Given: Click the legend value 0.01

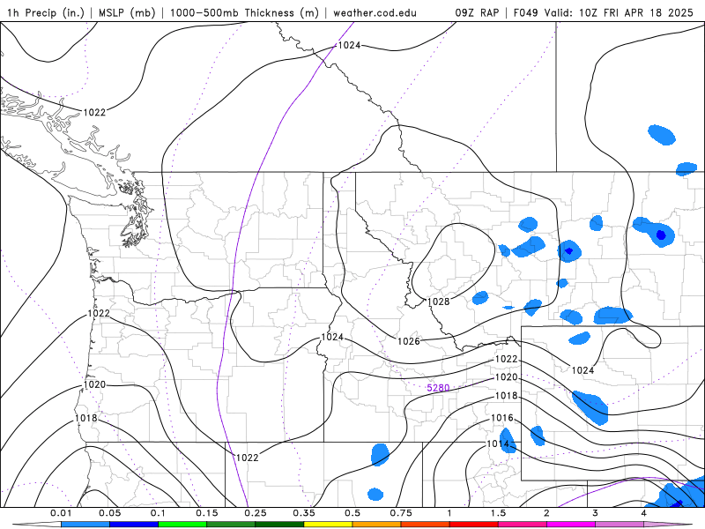Looking at the screenshot, I should 61,513.
